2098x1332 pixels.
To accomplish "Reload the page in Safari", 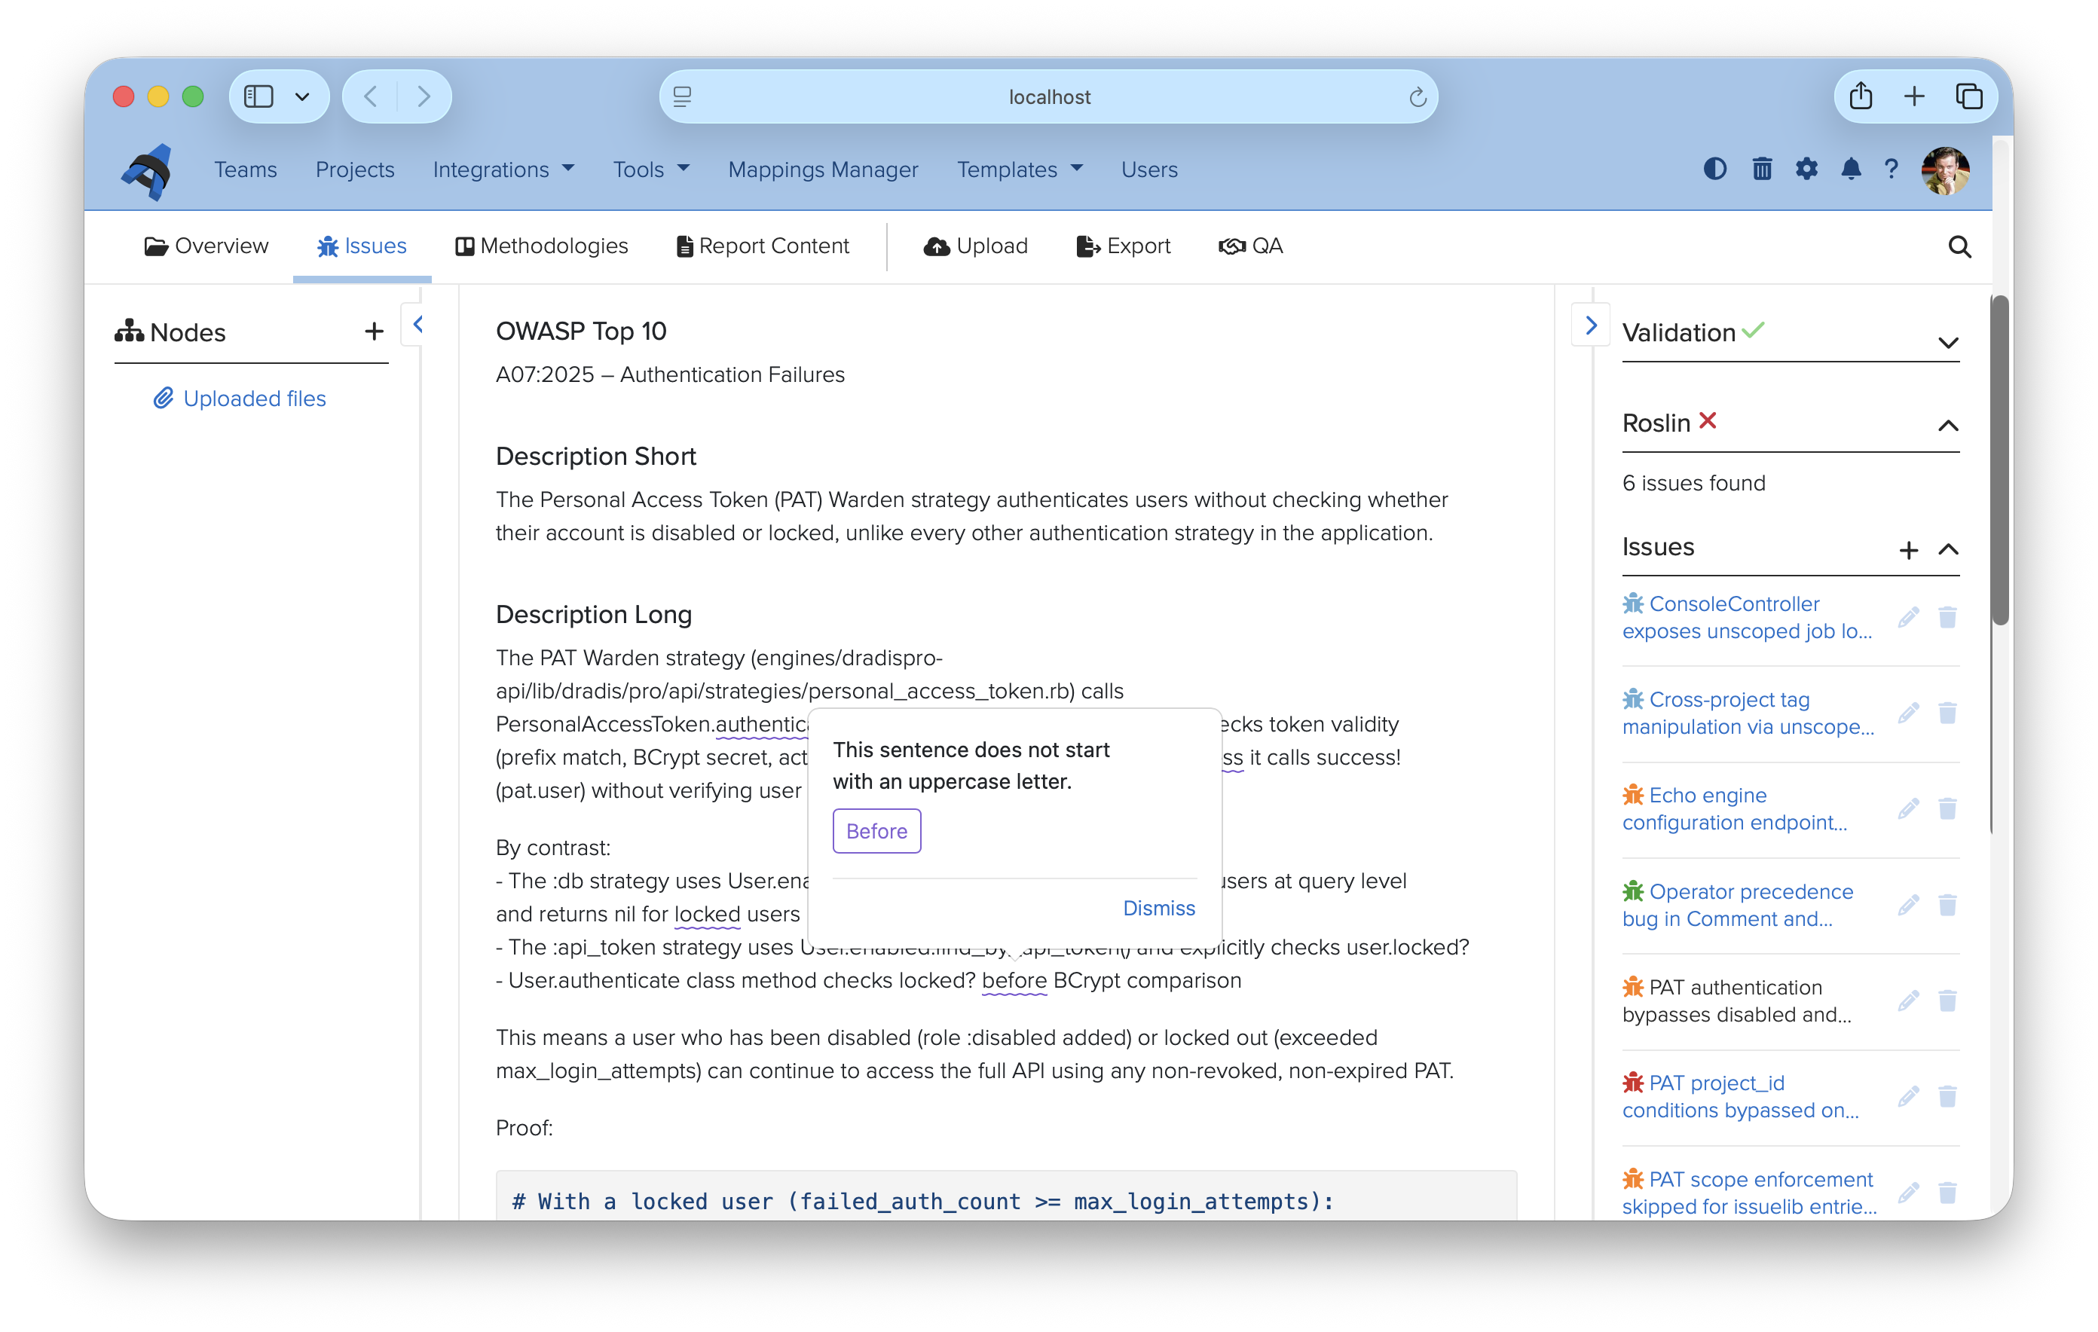I will pos(1418,96).
